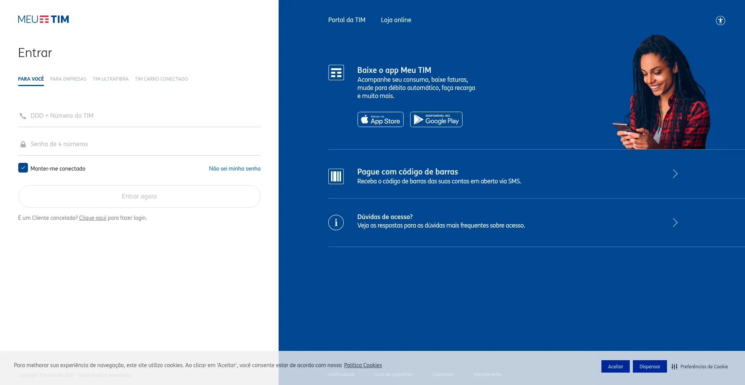
Task: Open Institucional footer link
Action: click(341, 375)
